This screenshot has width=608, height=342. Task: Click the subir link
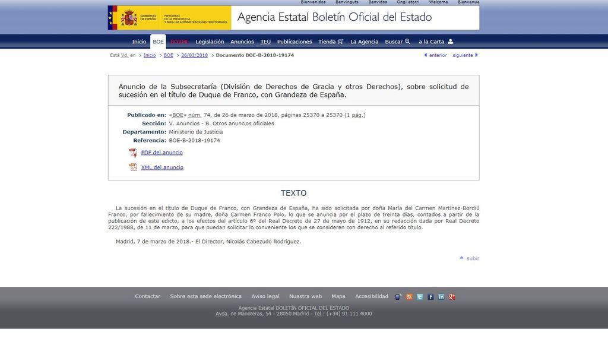(473, 258)
